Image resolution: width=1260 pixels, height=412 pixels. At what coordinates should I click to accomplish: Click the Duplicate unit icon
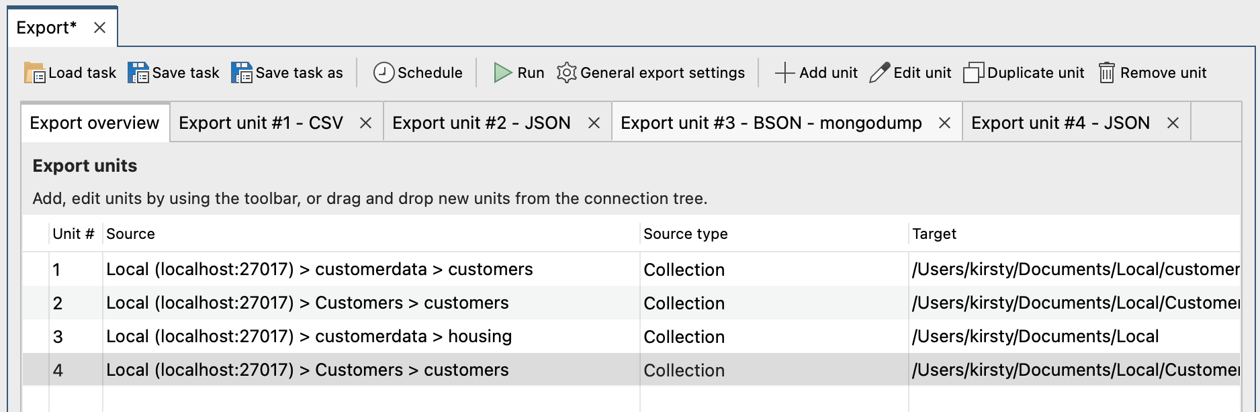(973, 72)
